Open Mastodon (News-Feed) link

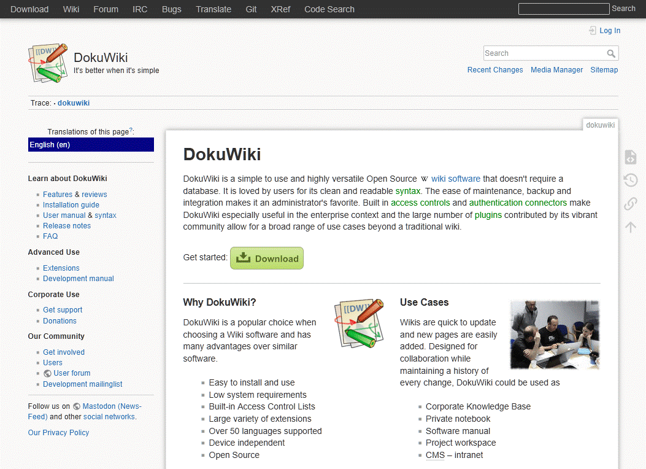pyautogui.click(x=112, y=406)
